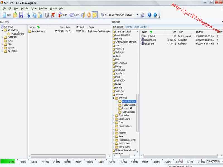Open the Help menu
This screenshot has width=223, height=167.
coord(61,8)
